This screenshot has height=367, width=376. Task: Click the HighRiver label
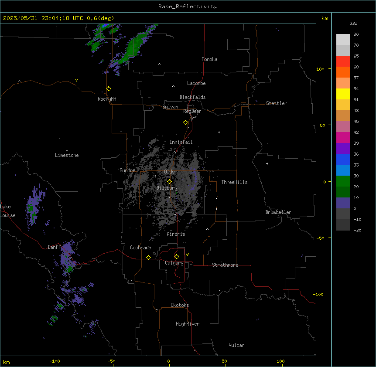[x=188, y=324]
